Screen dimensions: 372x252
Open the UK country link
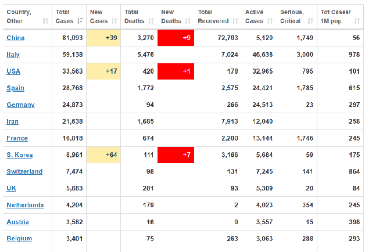click(x=12, y=189)
